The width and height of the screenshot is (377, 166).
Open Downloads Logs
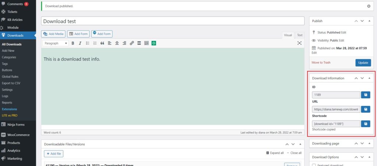(x=5, y=96)
